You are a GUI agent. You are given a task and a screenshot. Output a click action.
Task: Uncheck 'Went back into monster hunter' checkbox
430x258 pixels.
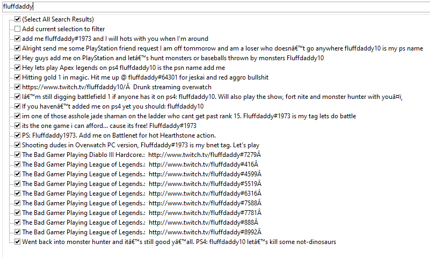click(x=18, y=242)
